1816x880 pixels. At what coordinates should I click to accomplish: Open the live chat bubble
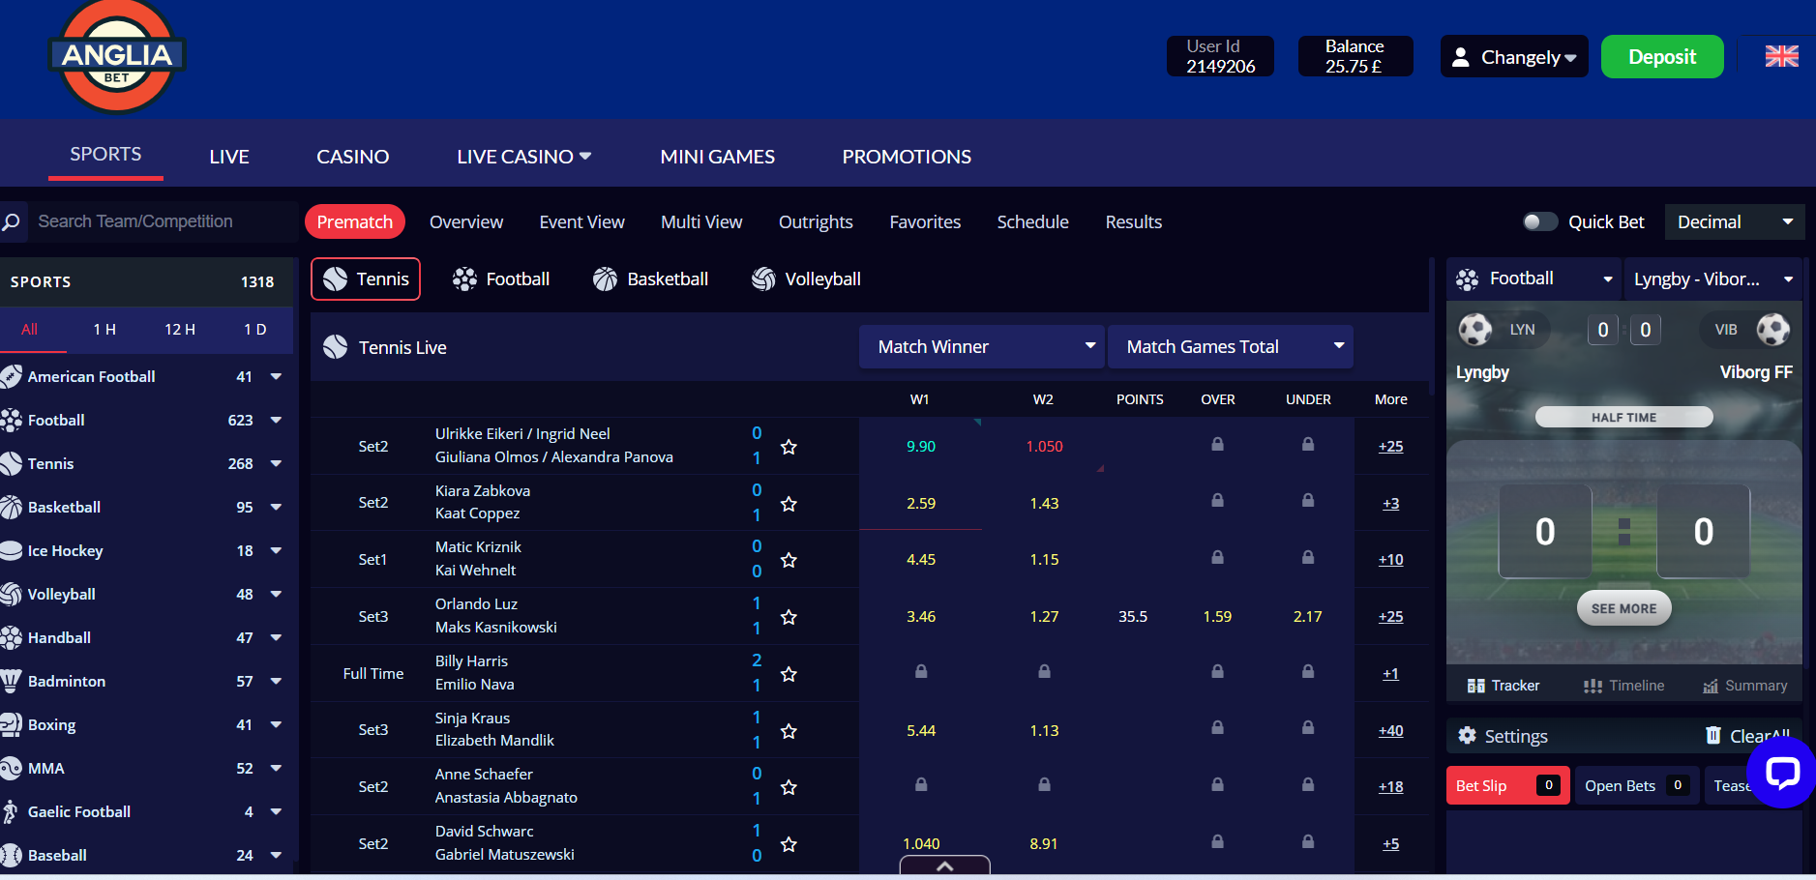click(x=1781, y=773)
